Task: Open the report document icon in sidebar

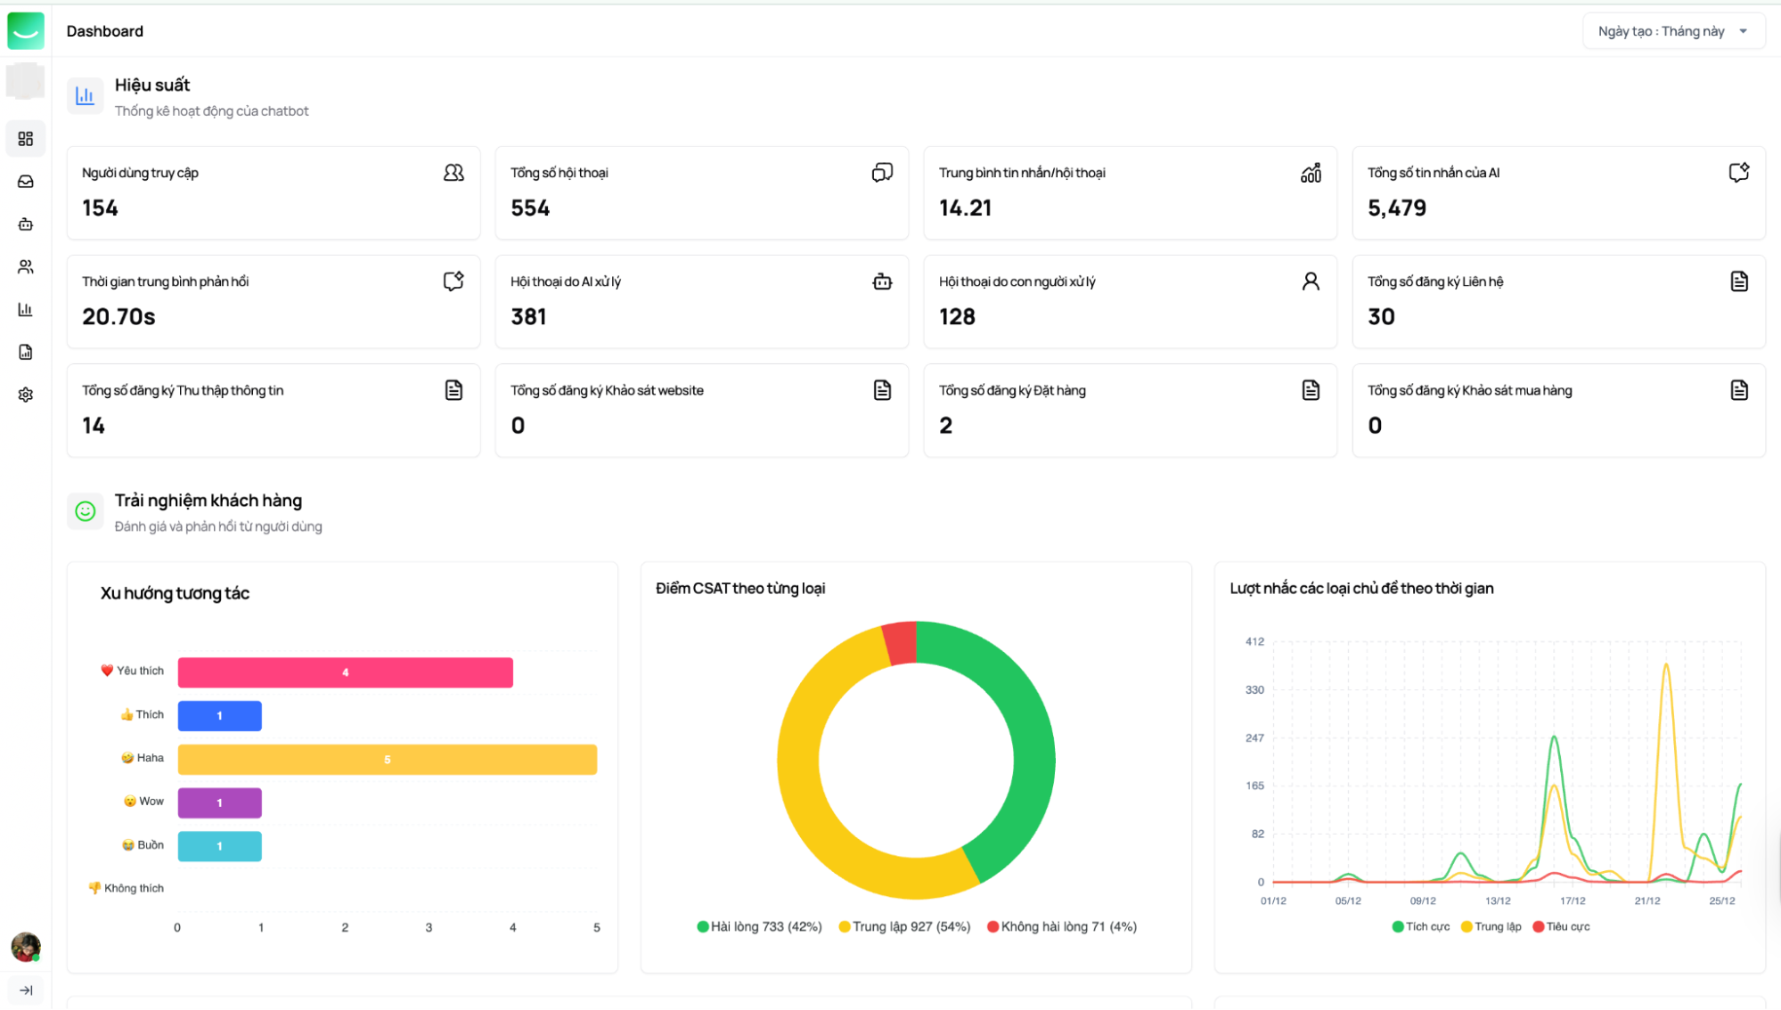Action: (x=26, y=353)
